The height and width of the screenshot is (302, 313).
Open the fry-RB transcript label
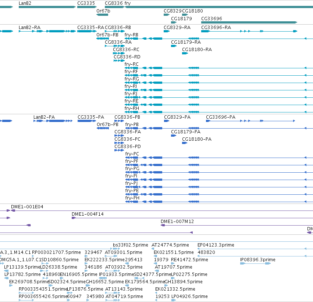(x=131, y=35)
